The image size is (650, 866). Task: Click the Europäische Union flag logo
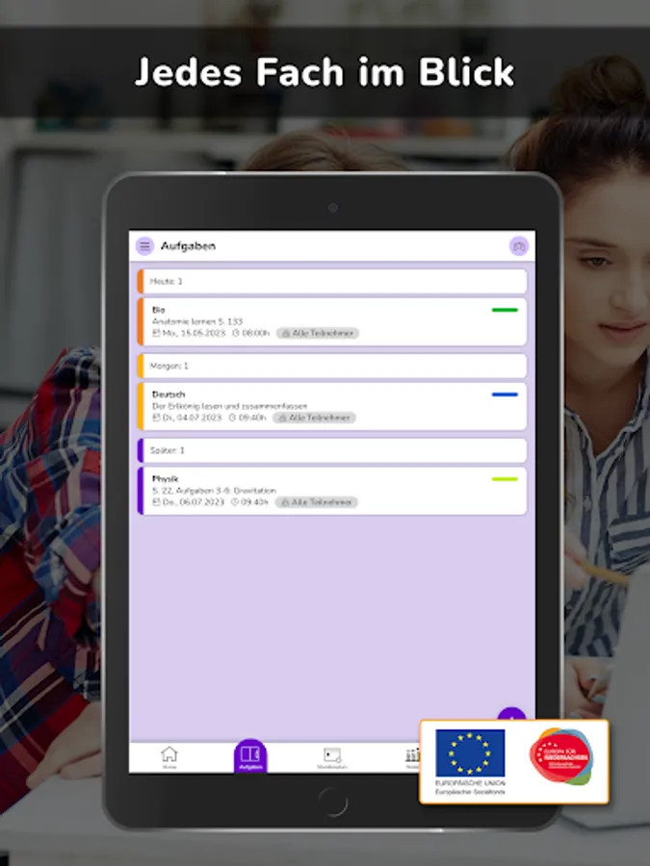[470, 753]
